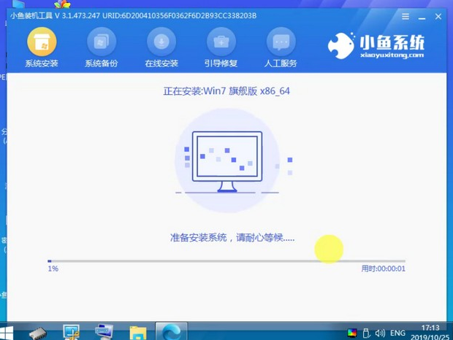This screenshot has height=340, width=453.
Task: Close the 小鱼装机工具 window
Action: [438, 17]
